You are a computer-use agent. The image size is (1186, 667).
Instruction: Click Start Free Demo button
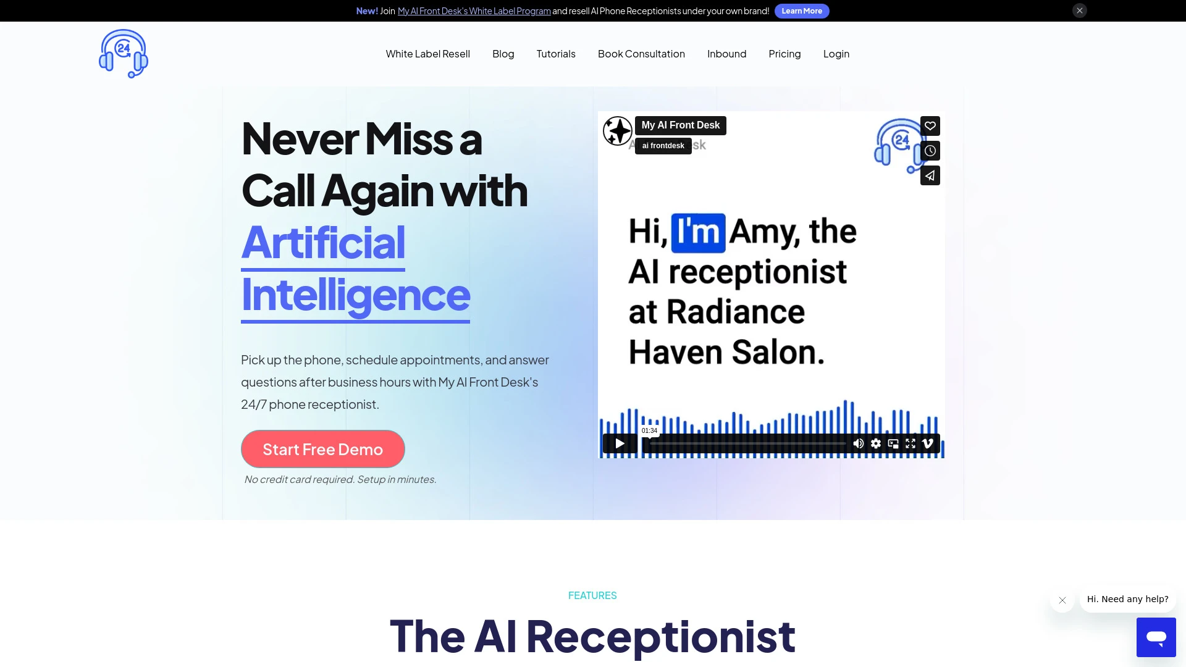point(322,449)
